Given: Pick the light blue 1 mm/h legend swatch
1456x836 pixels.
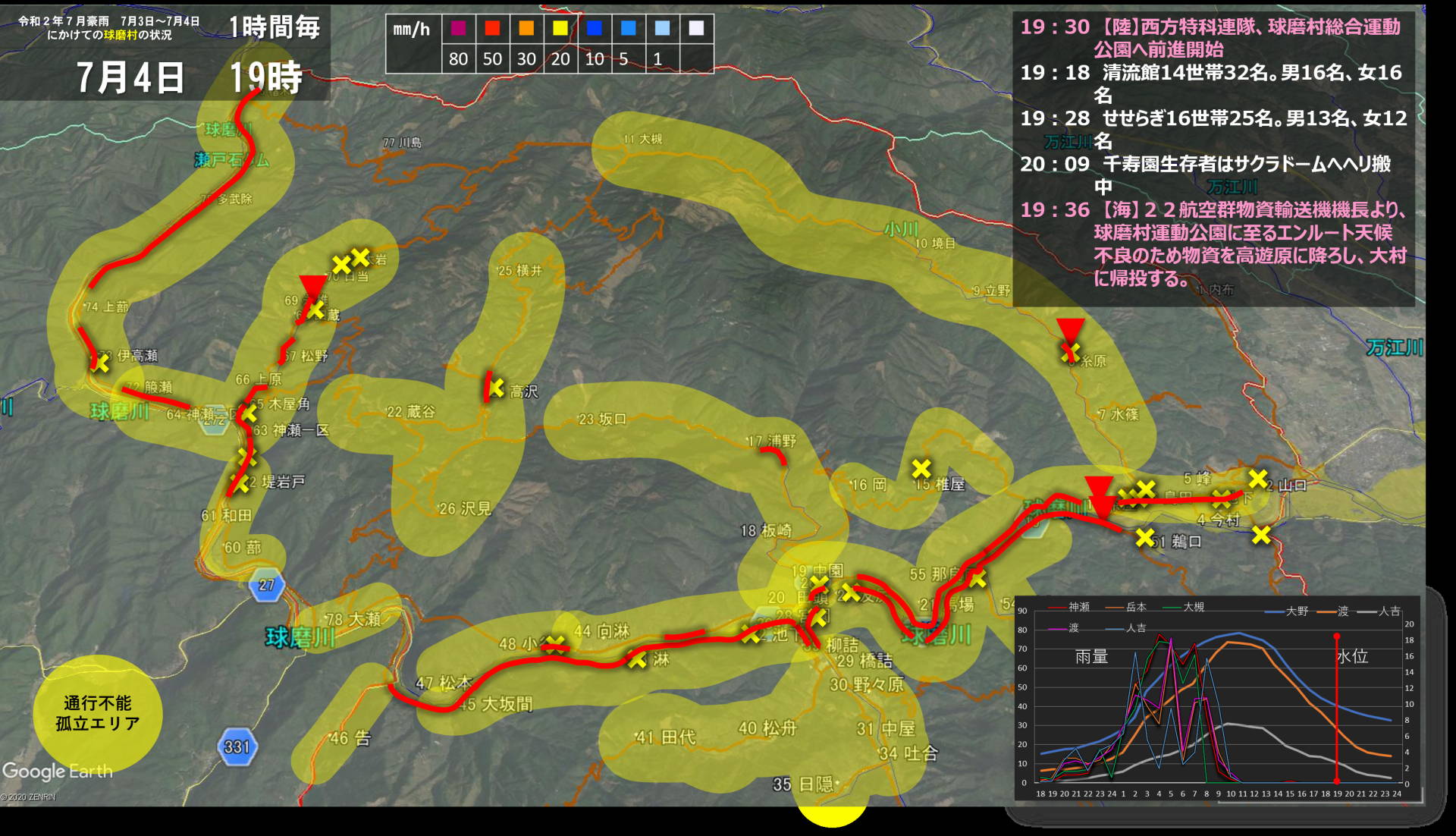Looking at the screenshot, I should pyautogui.click(x=662, y=29).
